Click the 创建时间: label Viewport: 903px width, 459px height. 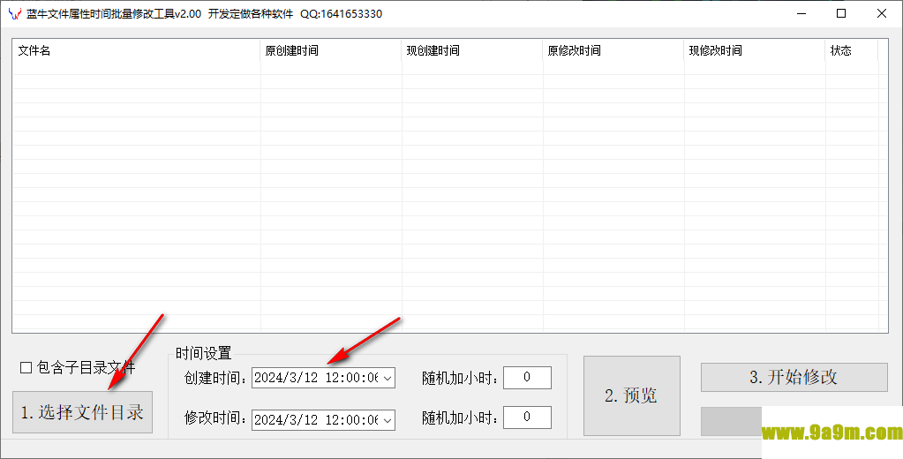[217, 378]
